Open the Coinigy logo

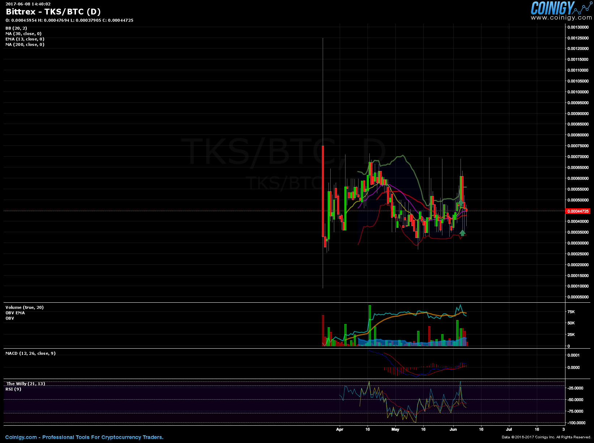tap(561, 8)
